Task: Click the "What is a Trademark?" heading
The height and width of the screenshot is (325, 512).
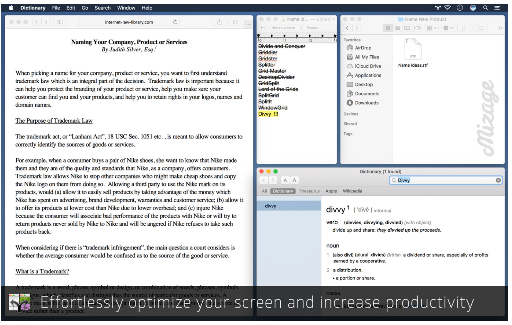Action: [42, 271]
